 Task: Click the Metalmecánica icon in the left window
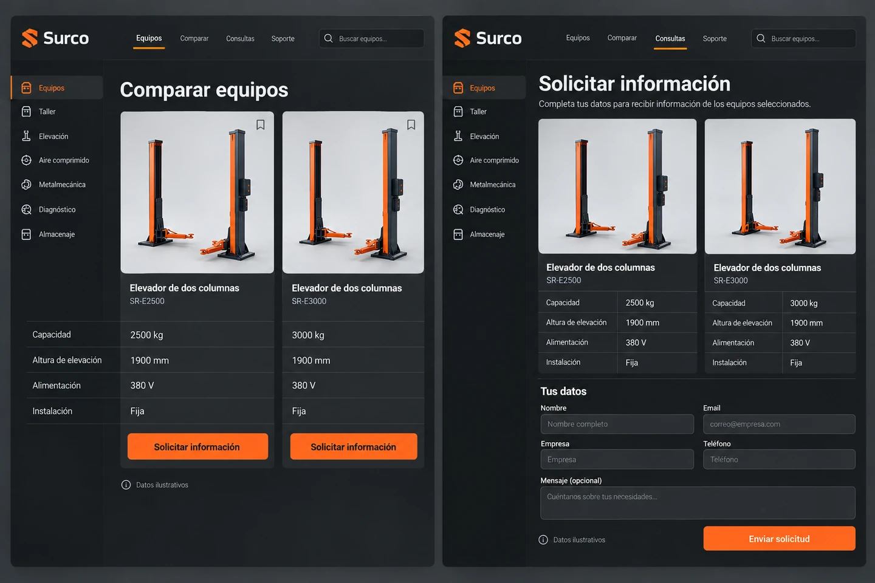(x=26, y=185)
